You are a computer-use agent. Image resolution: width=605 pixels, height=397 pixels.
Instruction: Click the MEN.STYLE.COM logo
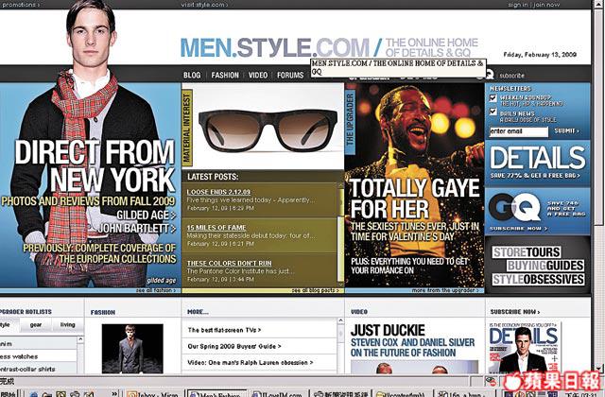click(x=275, y=47)
